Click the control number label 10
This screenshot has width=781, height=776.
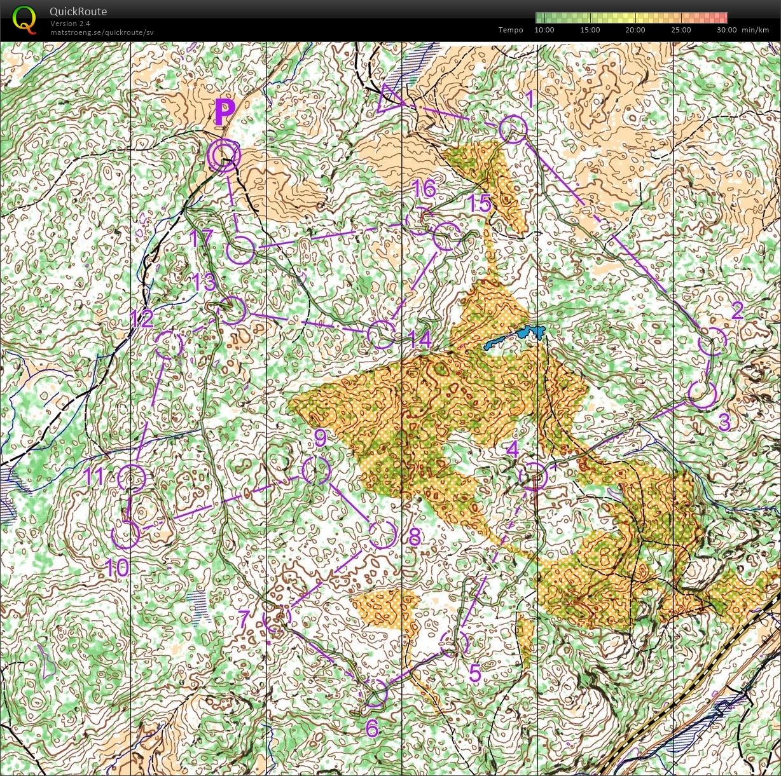[117, 568]
